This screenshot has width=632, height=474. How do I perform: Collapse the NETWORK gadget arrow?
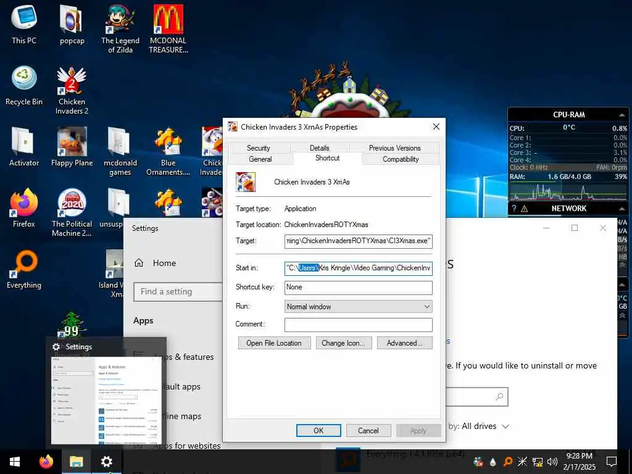(622, 209)
